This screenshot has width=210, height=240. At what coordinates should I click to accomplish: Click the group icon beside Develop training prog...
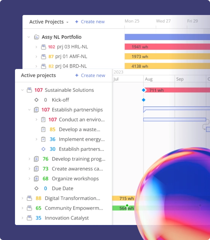click(36, 159)
